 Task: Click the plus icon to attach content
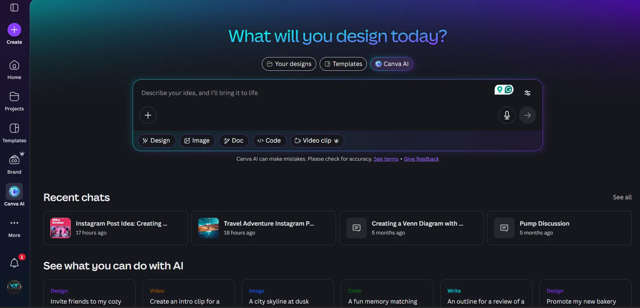[148, 115]
